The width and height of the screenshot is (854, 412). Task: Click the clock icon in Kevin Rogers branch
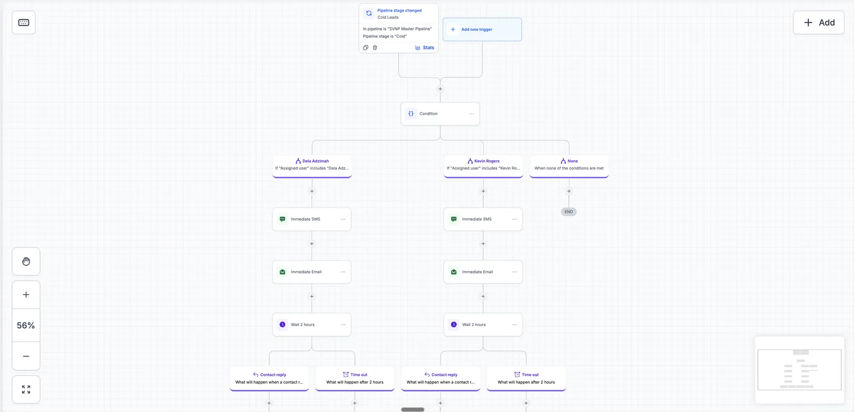[454, 324]
